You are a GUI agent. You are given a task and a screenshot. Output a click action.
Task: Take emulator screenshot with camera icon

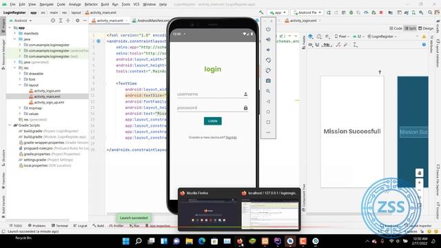coord(268,81)
